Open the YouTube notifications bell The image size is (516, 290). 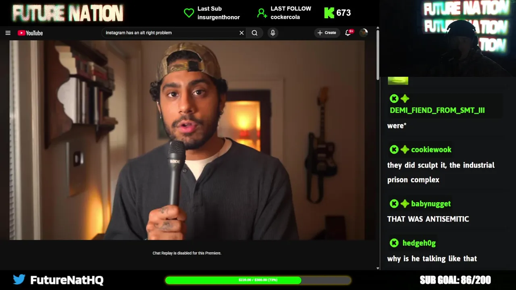point(348,33)
